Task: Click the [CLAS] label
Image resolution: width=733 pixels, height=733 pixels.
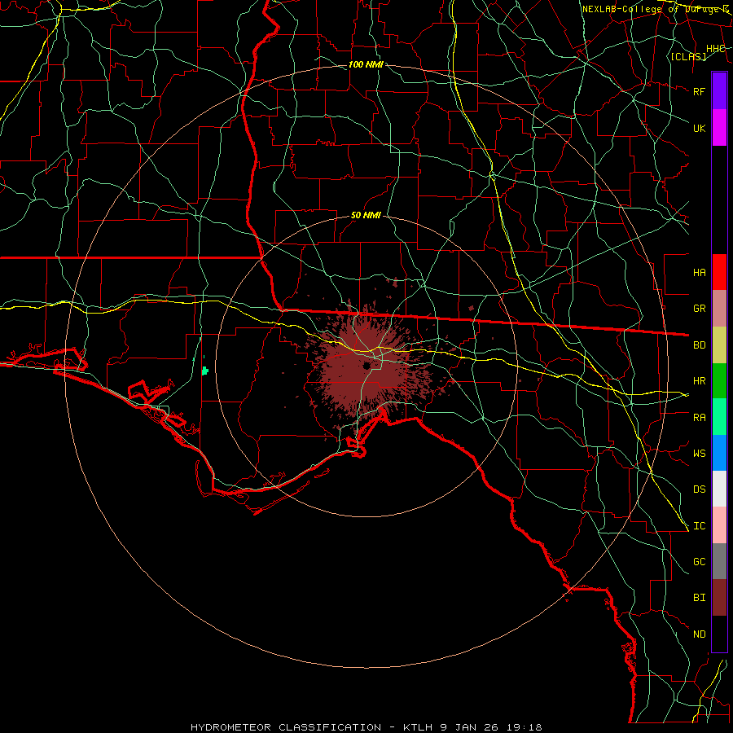Action: (x=688, y=56)
